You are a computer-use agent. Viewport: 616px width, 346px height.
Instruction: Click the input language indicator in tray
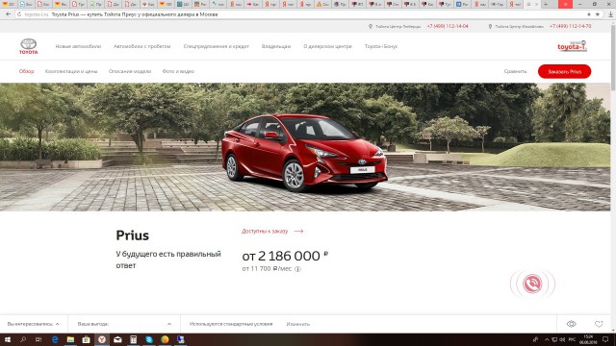tap(572, 339)
